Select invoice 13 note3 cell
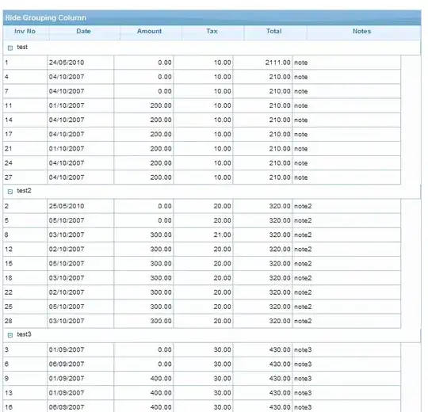The width and height of the screenshot is (428, 412). [x=346, y=393]
